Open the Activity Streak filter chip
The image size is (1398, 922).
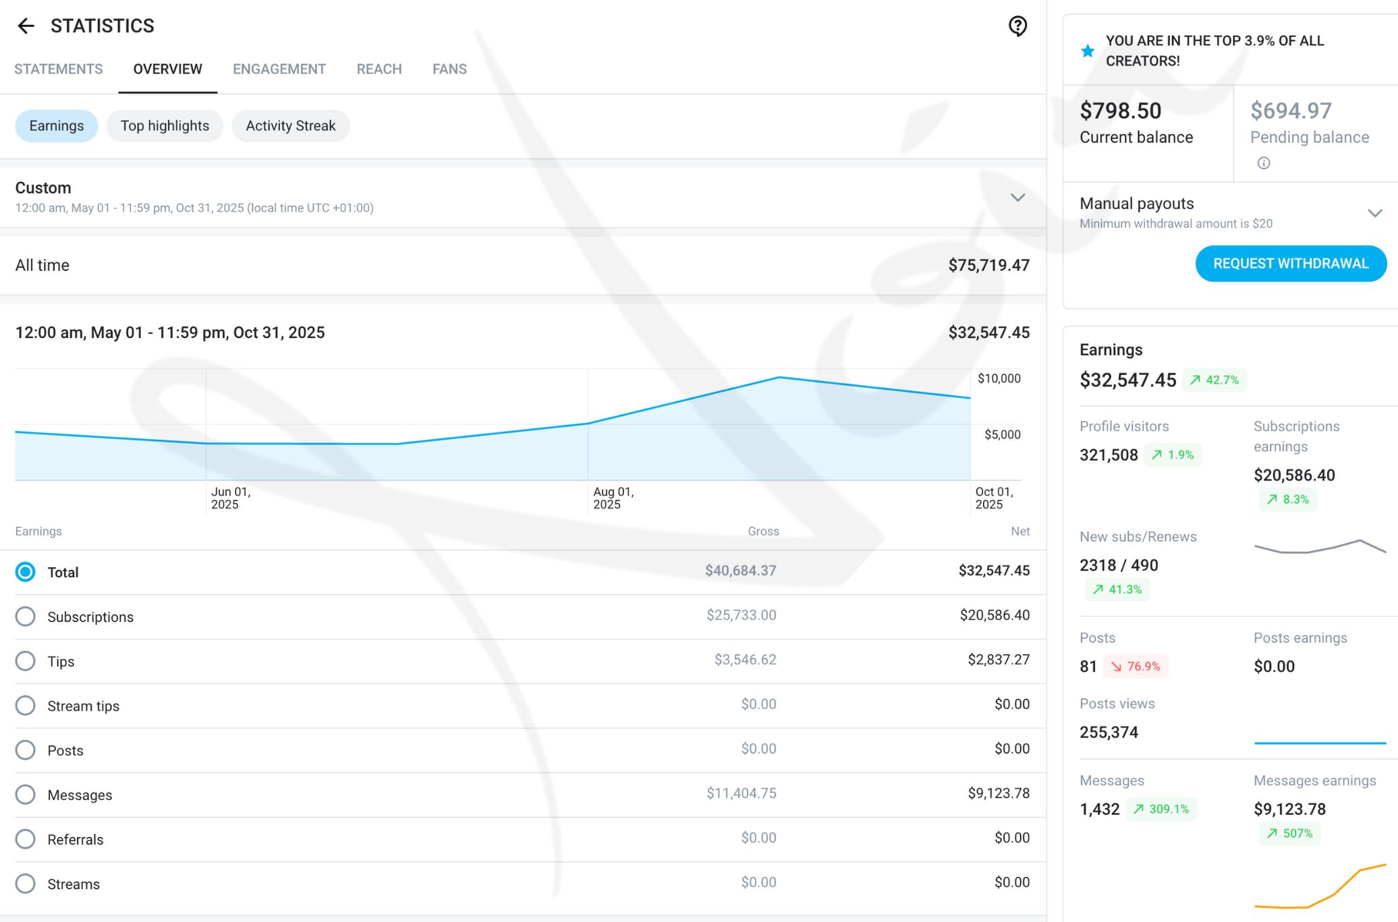[290, 126]
